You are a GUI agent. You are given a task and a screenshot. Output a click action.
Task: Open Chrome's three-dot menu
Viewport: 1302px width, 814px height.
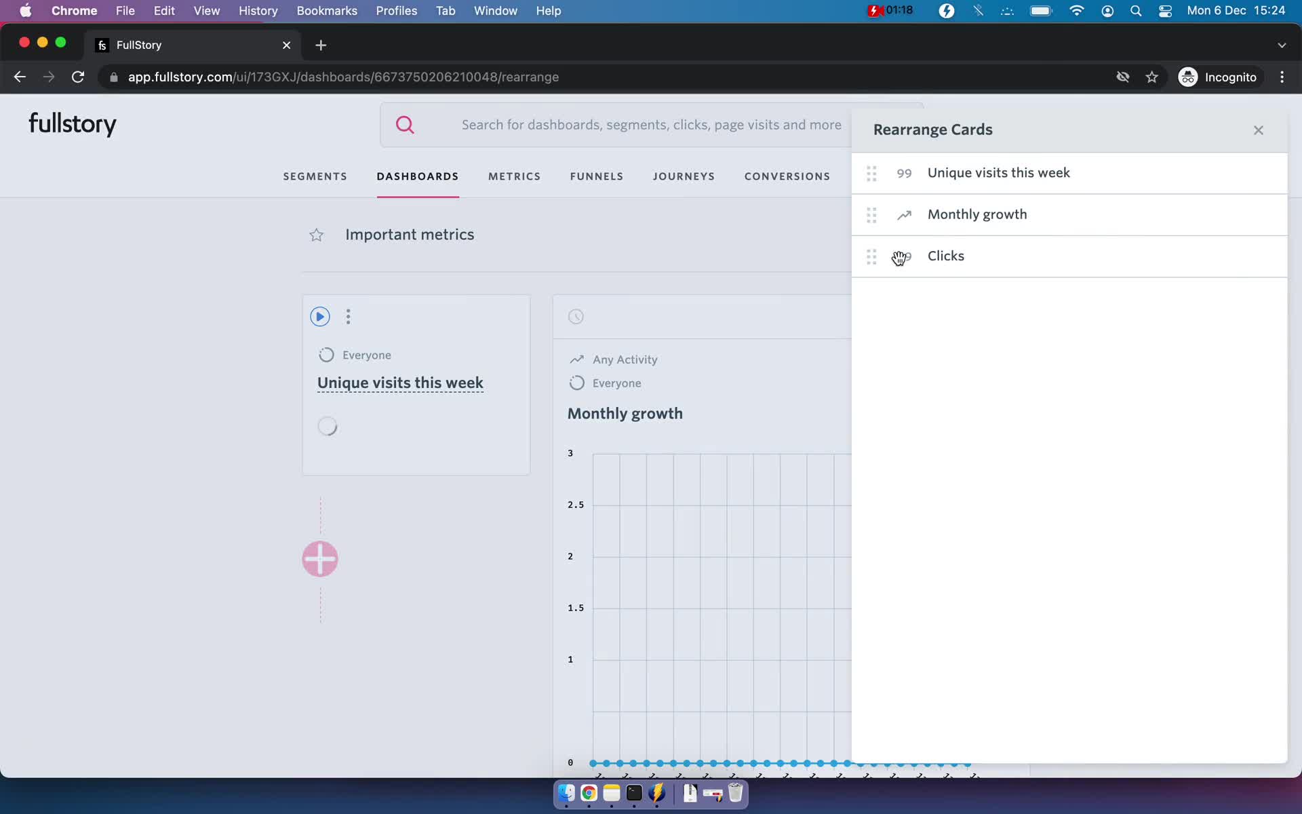click(x=1282, y=77)
